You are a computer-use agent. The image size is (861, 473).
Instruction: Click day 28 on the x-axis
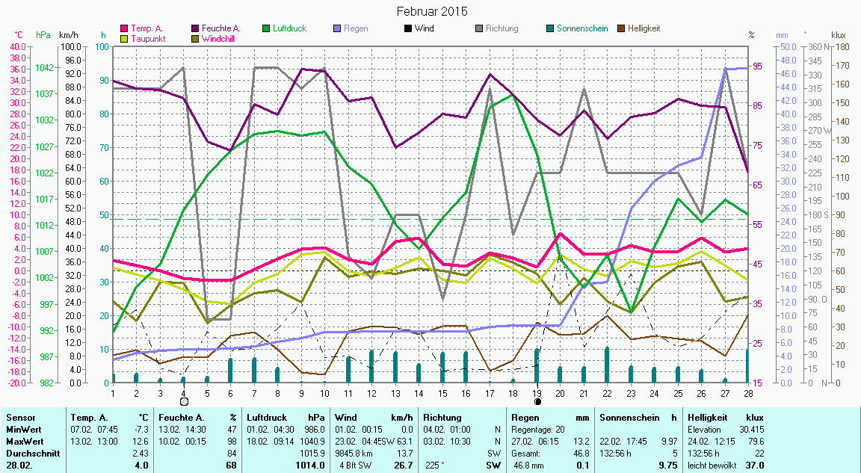tap(747, 392)
